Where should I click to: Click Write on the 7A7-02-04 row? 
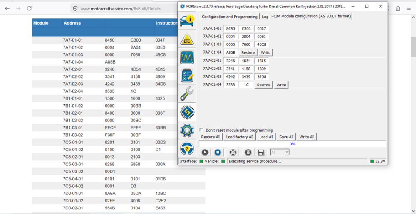(281, 85)
